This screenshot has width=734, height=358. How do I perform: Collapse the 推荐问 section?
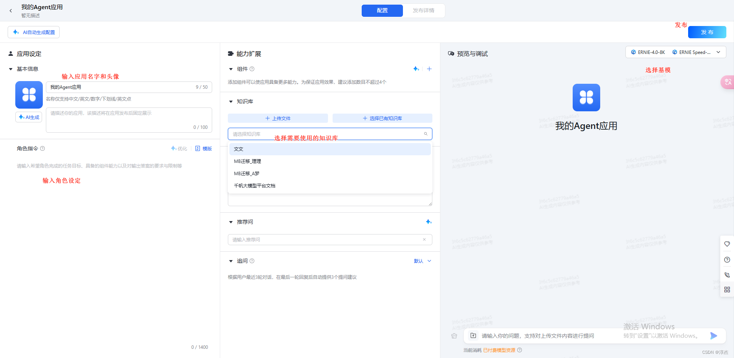[231, 222]
